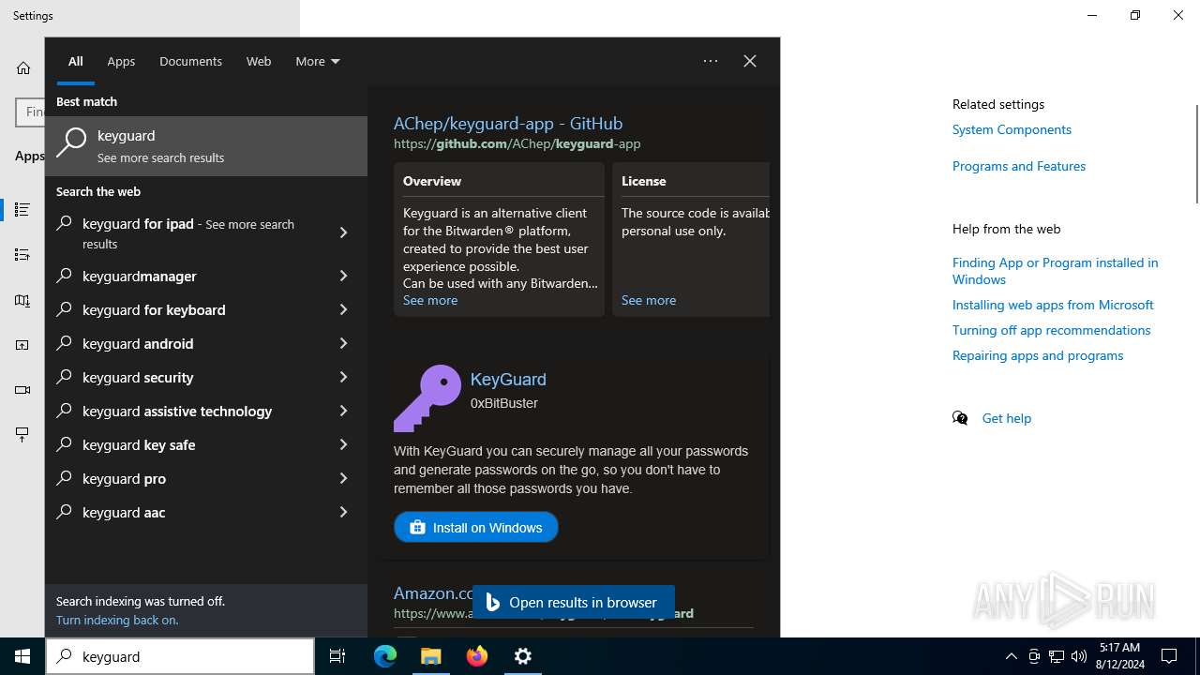Open File Explorer from the taskbar
The image size is (1200, 675).
coord(431,656)
